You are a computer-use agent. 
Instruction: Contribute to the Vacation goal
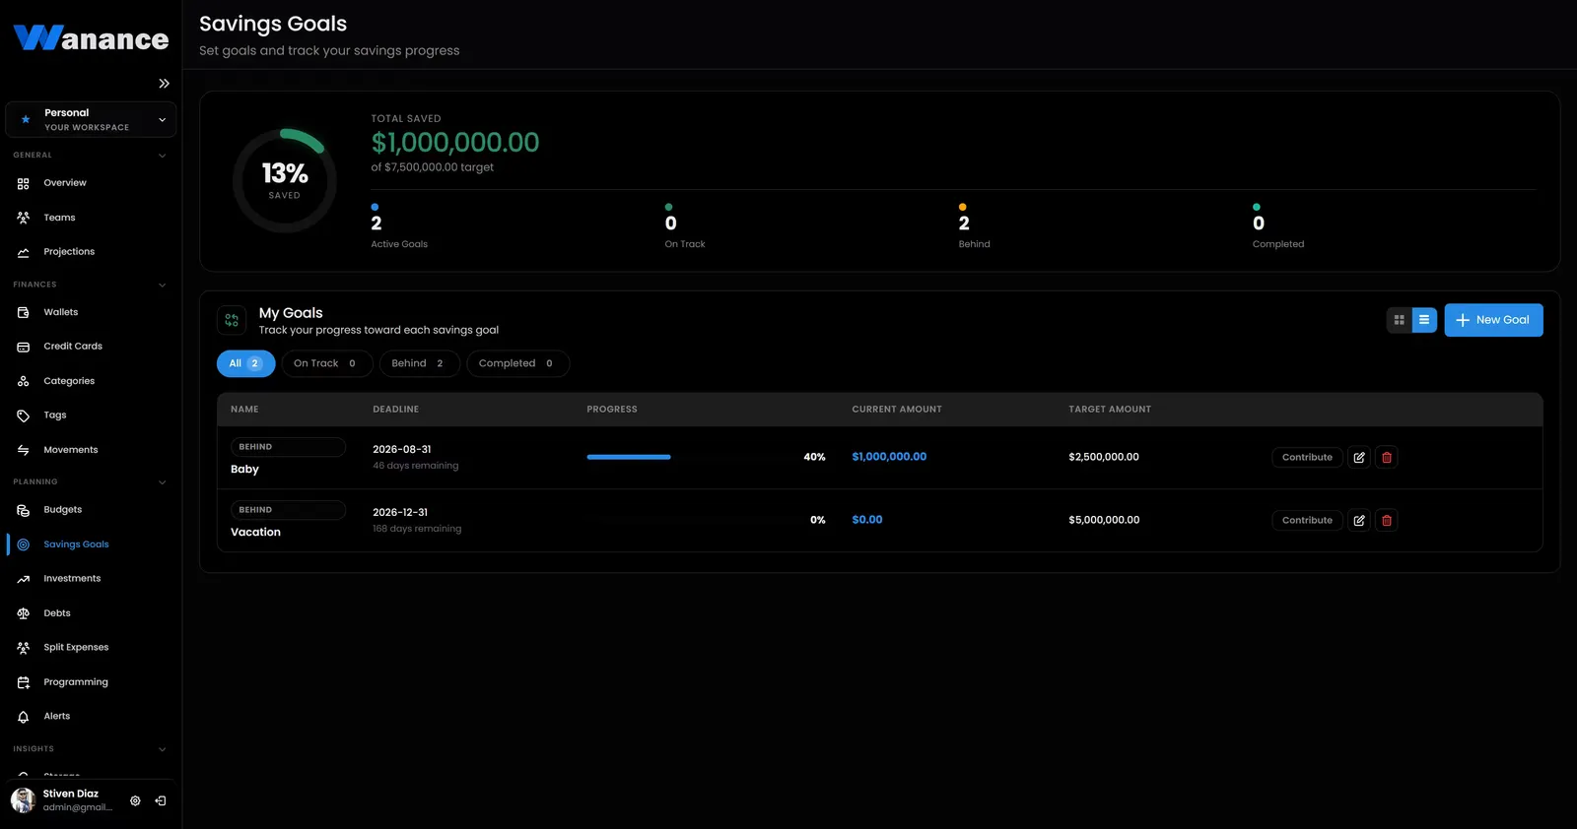tap(1307, 520)
